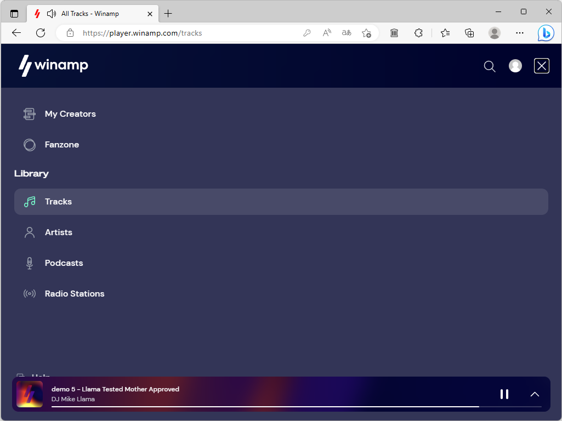Open the browser profile avatar
Image resolution: width=562 pixels, height=421 pixels.
click(494, 33)
